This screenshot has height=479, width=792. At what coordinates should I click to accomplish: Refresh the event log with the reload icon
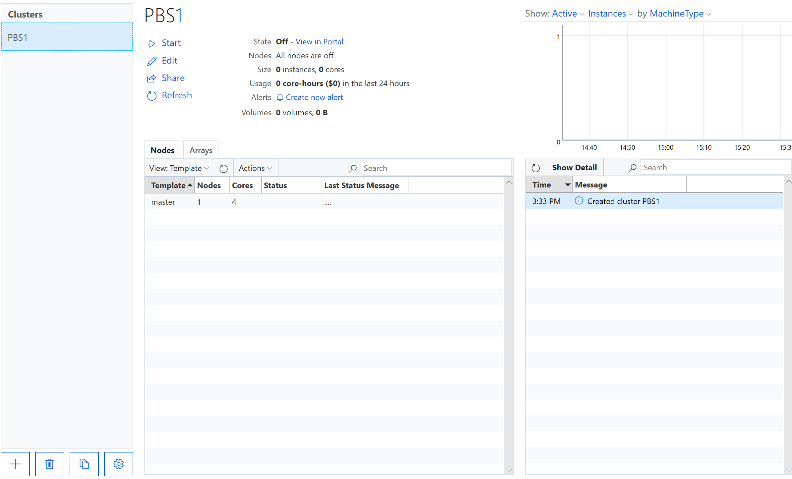[535, 167]
